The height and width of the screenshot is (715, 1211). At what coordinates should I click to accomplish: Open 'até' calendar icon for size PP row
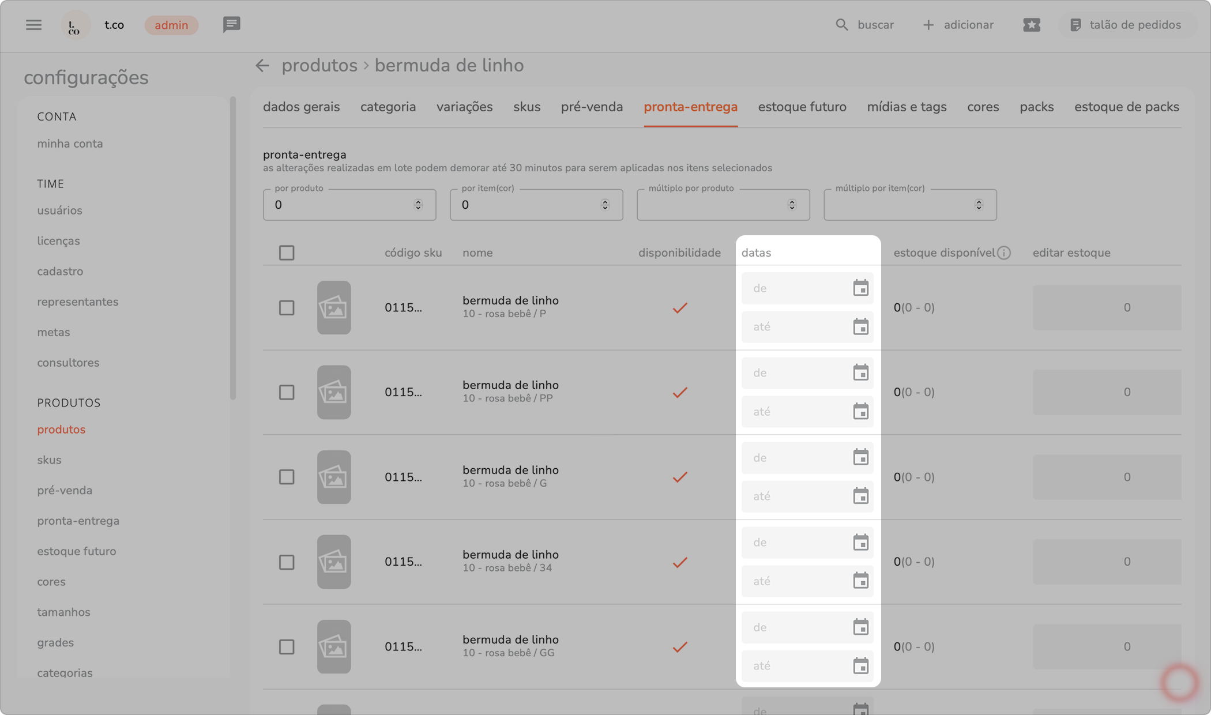pyautogui.click(x=860, y=412)
